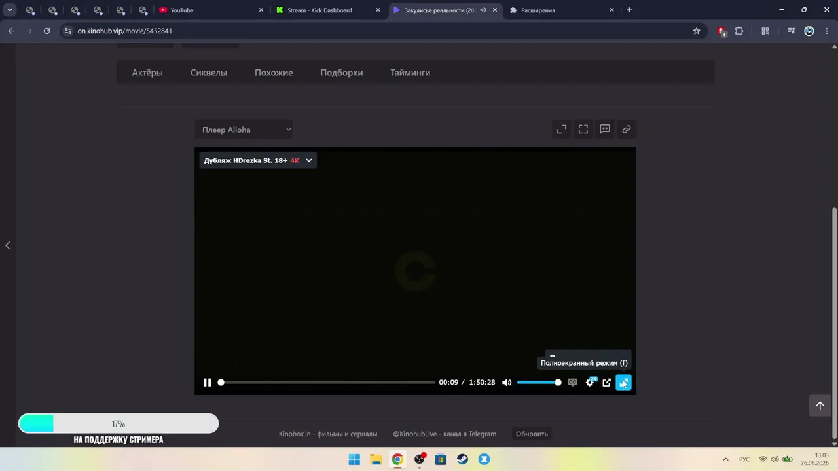Screen dimensions: 838x471
Task: Close the YouTube browser tab
Action: pyautogui.click(x=261, y=10)
